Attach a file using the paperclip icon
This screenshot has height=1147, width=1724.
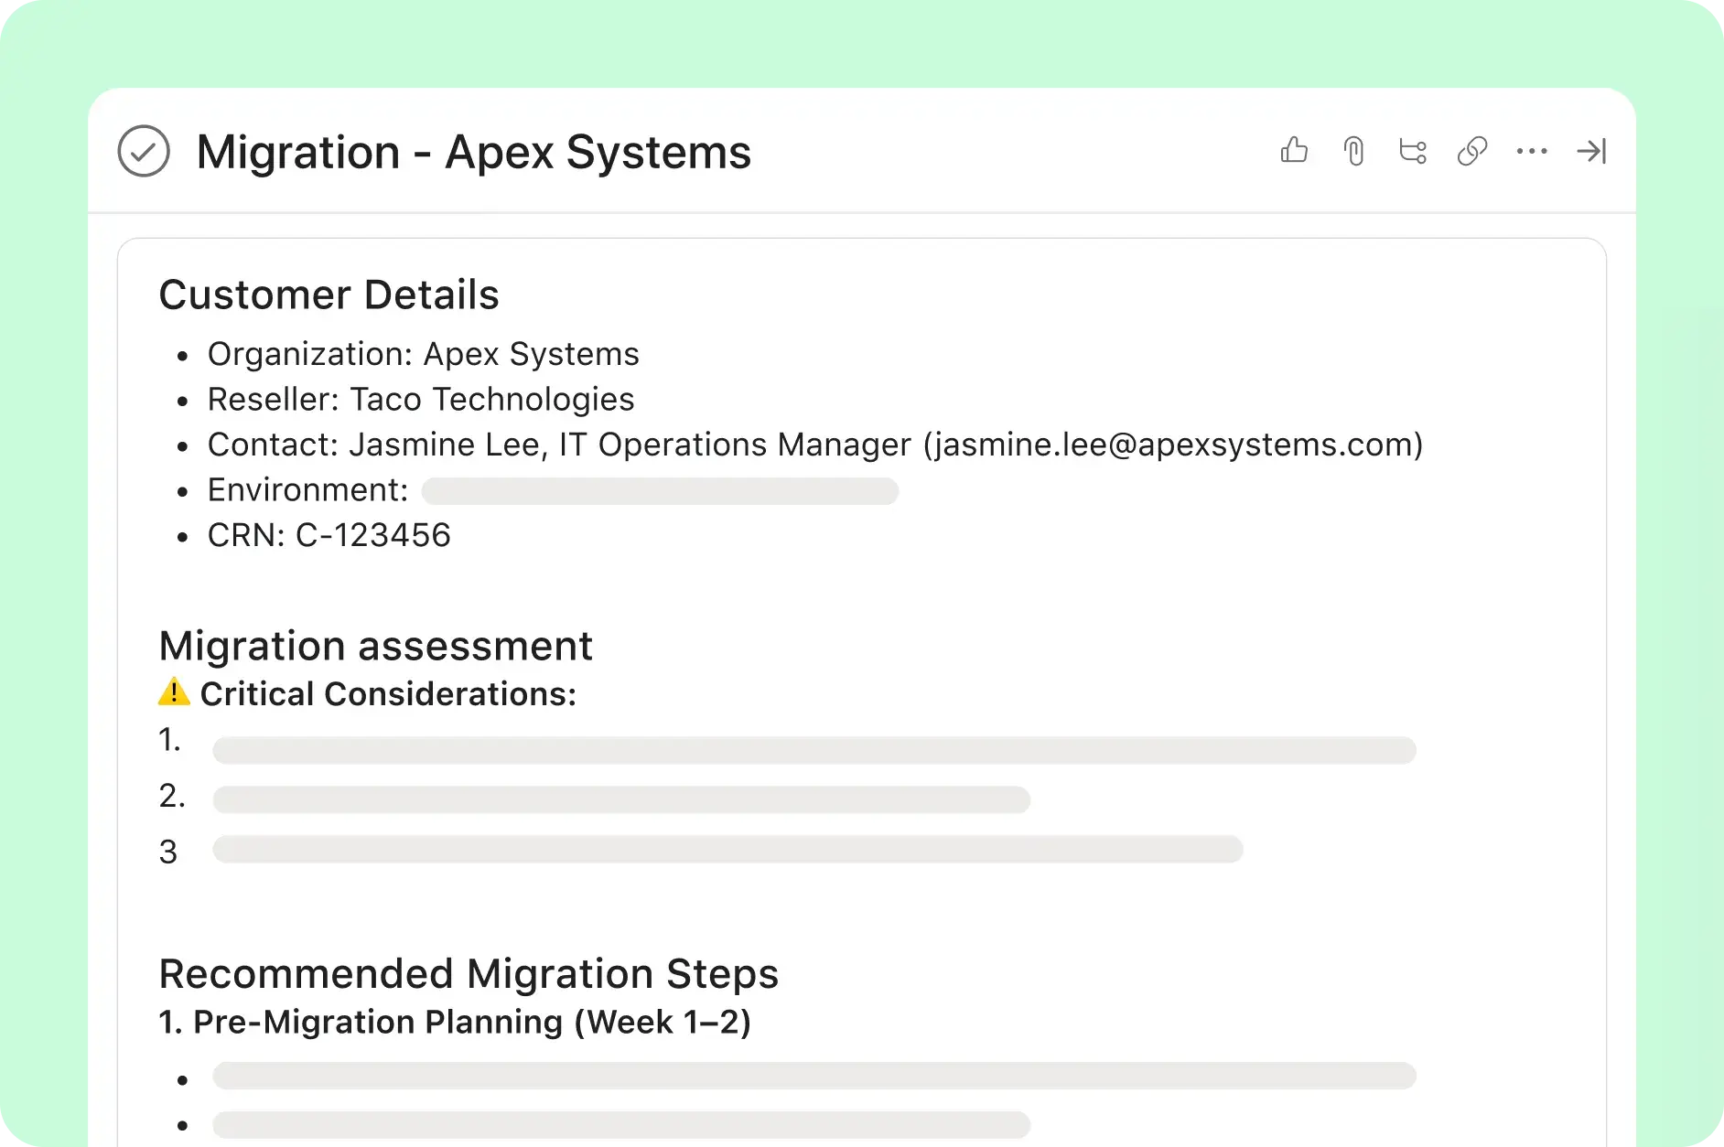coord(1354,151)
